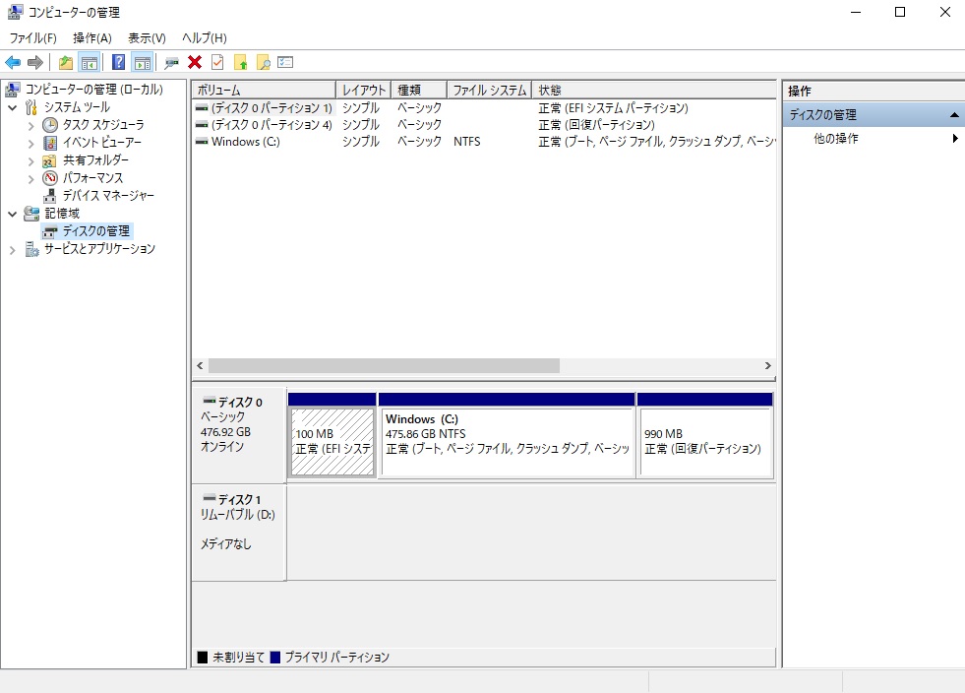Click the red X icon on the toolbar
This screenshot has width=965, height=693.
click(x=194, y=61)
